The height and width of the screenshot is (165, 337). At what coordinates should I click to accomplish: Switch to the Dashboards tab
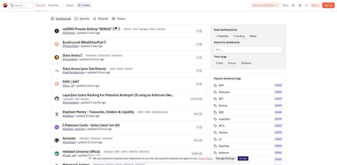61,19
